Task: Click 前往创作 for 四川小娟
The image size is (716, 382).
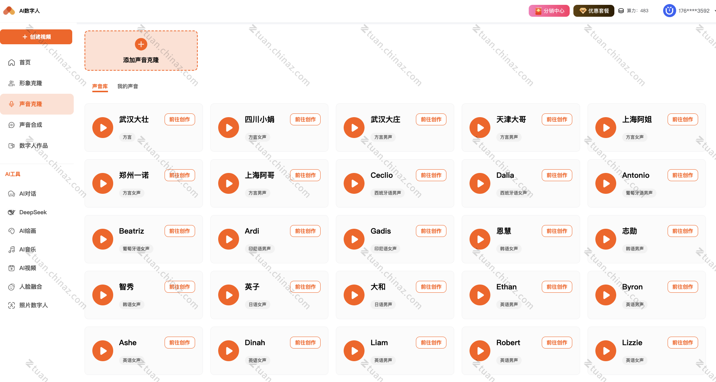Action: (305, 119)
